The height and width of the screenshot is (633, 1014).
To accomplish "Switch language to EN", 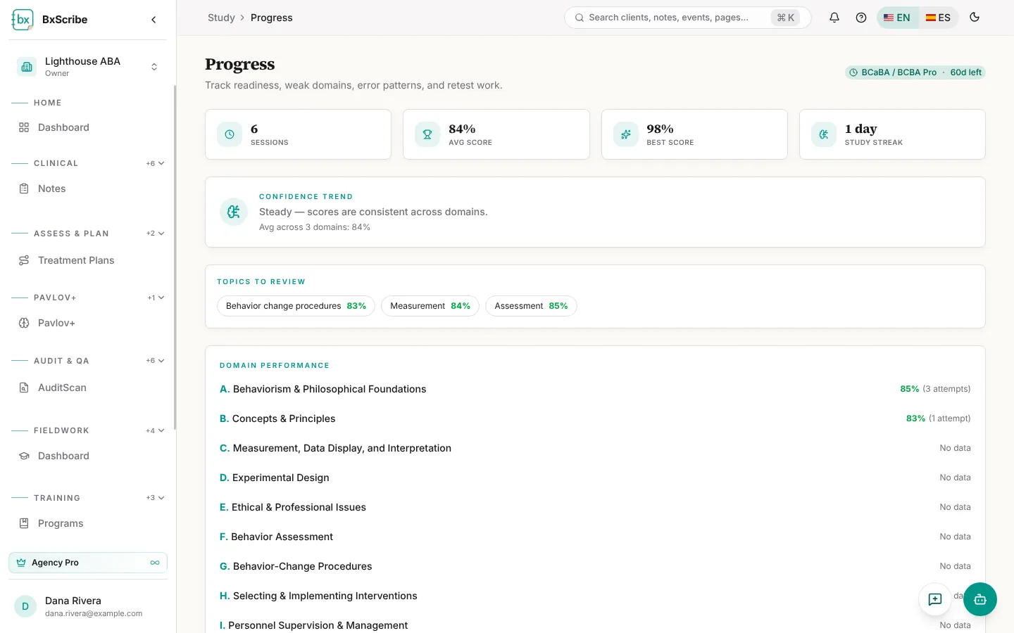I will click(897, 18).
